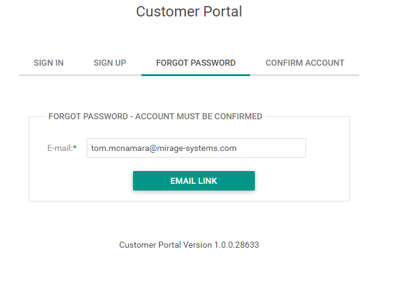408x283 pixels.
Task: Click the teal underline below FORGOT PASSWORD
Action: [x=196, y=75]
